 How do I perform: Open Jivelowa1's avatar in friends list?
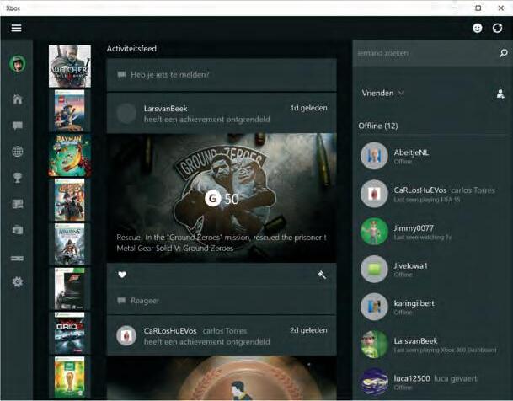[x=374, y=269]
